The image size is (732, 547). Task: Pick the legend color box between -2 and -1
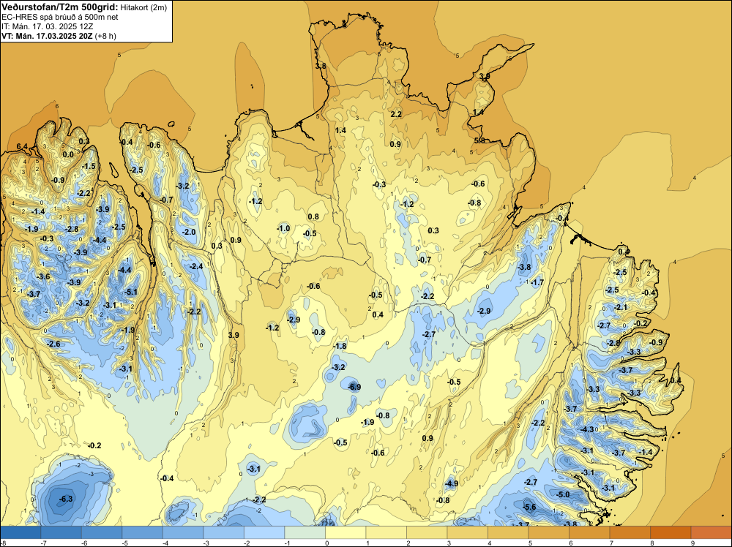pyautogui.click(x=264, y=532)
